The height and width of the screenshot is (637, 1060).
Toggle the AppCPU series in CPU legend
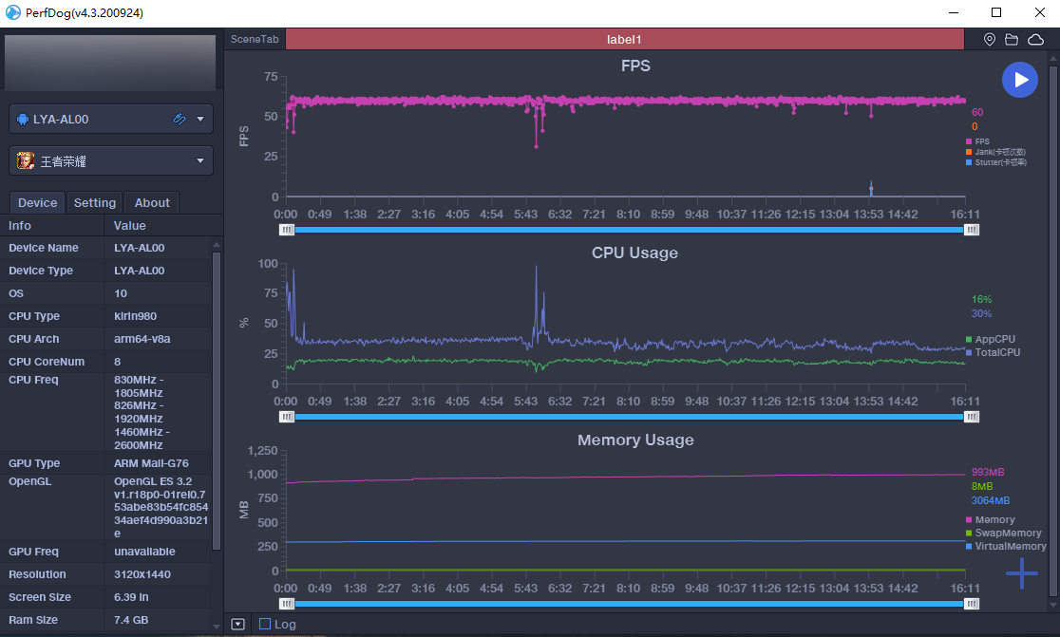click(969, 339)
